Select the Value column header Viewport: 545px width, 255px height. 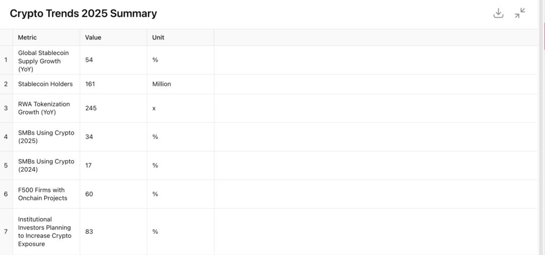113,37
